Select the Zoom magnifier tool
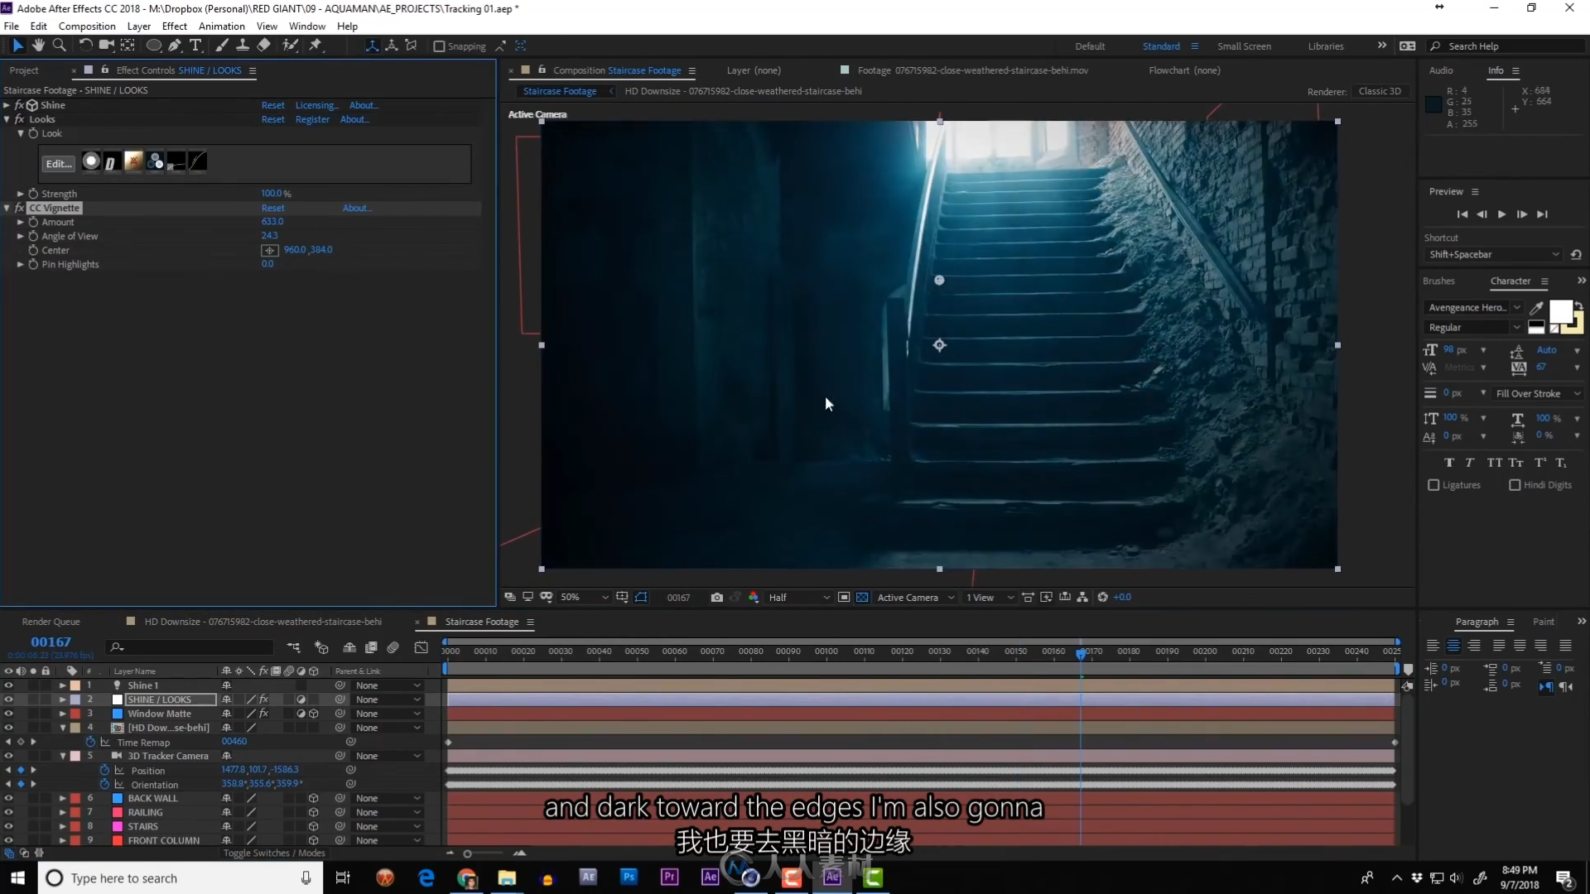The image size is (1590, 894). click(x=59, y=46)
